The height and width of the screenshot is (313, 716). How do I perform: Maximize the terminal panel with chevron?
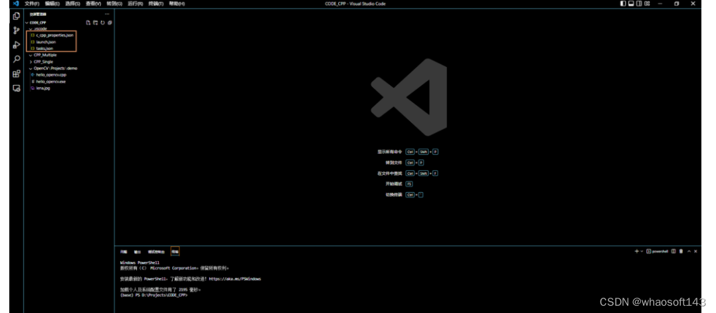coord(689,251)
